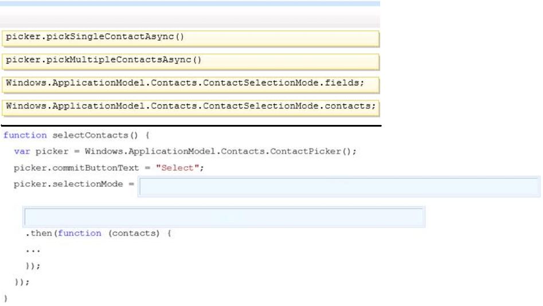Click the 'function selectContacts() {' line

tap(76, 135)
